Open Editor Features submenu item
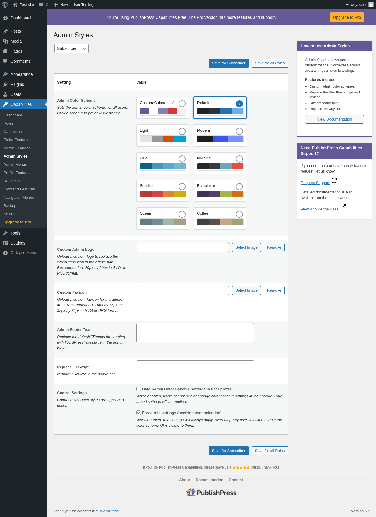Viewport: 376px width, 517px height. click(x=16, y=140)
